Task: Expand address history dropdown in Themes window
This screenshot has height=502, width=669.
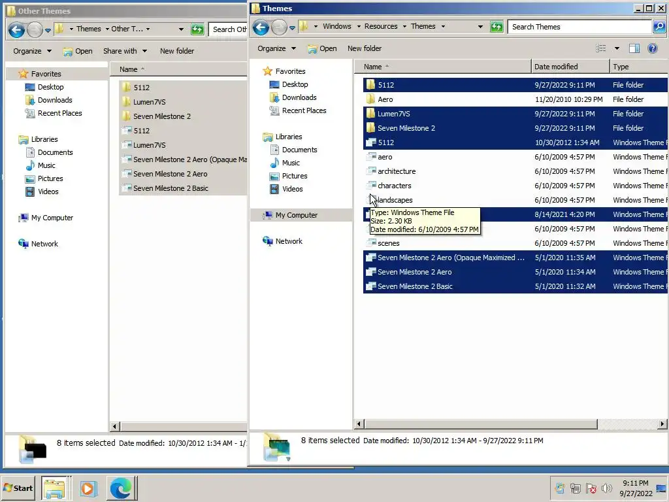Action: 480,26
